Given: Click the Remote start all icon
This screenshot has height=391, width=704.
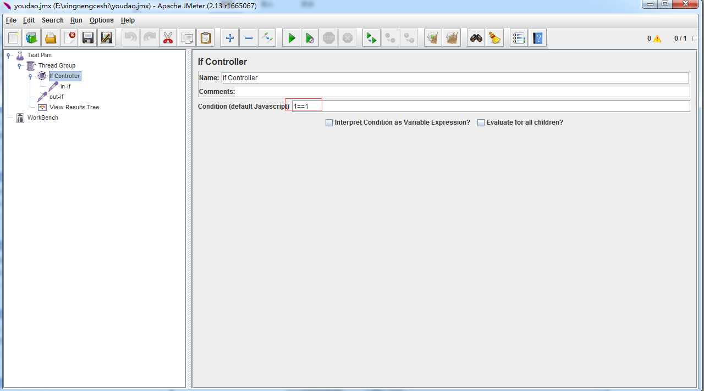Looking at the screenshot, I should tap(372, 38).
